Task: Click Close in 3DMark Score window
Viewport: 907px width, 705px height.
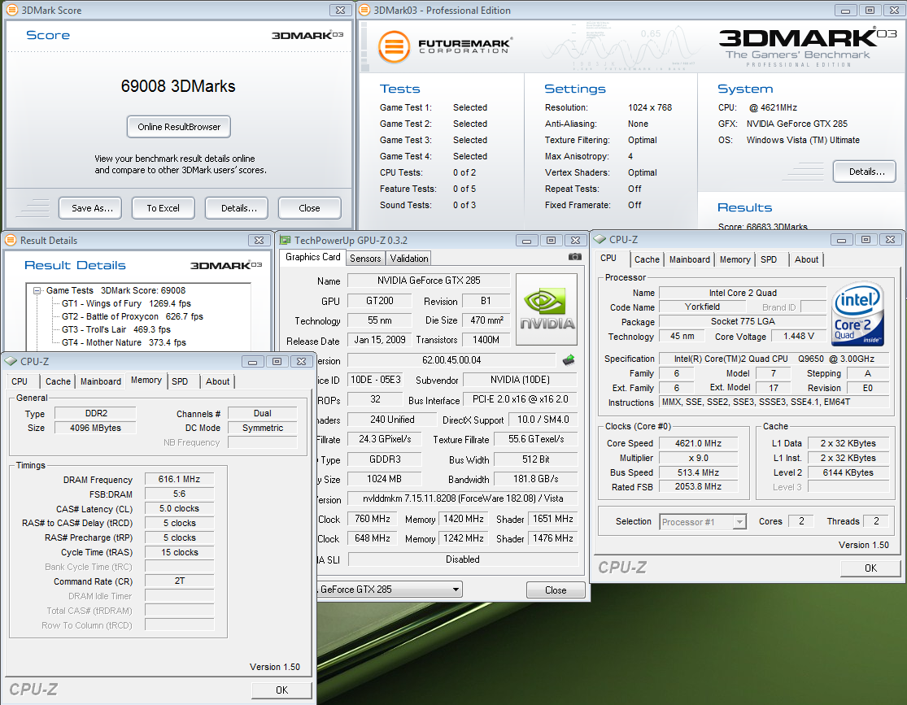Action: 309,208
